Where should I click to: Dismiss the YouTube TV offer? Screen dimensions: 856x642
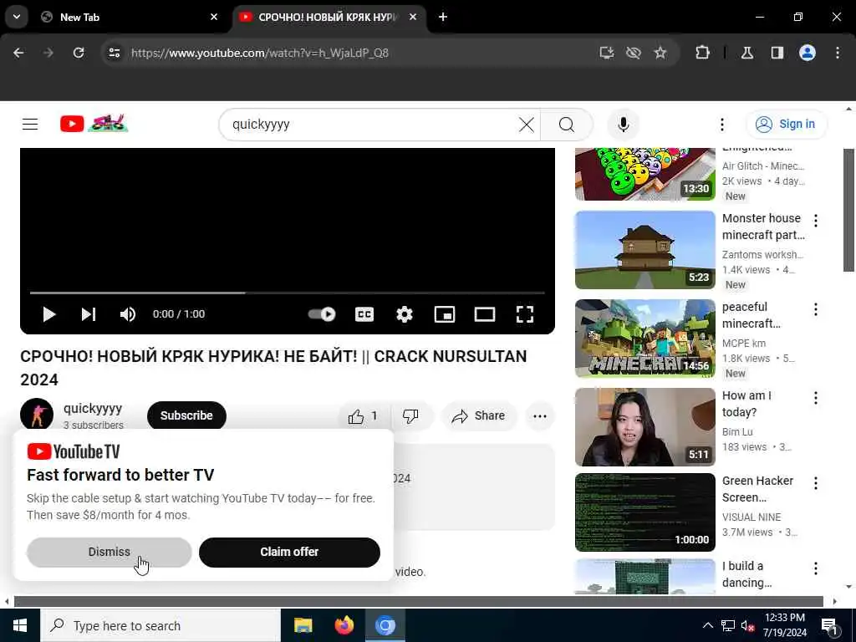click(x=110, y=552)
